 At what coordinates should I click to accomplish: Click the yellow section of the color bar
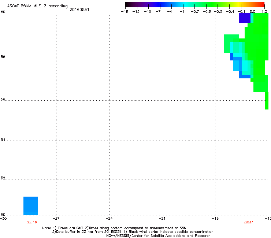[238, 5]
